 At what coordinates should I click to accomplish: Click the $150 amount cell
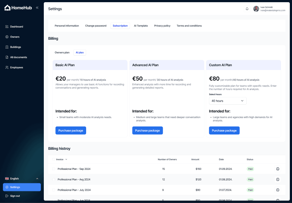(x=198, y=169)
